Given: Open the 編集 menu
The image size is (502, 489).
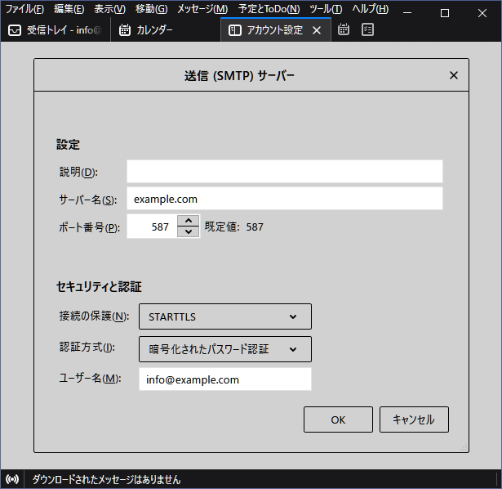Looking at the screenshot, I should click(69, 9).
